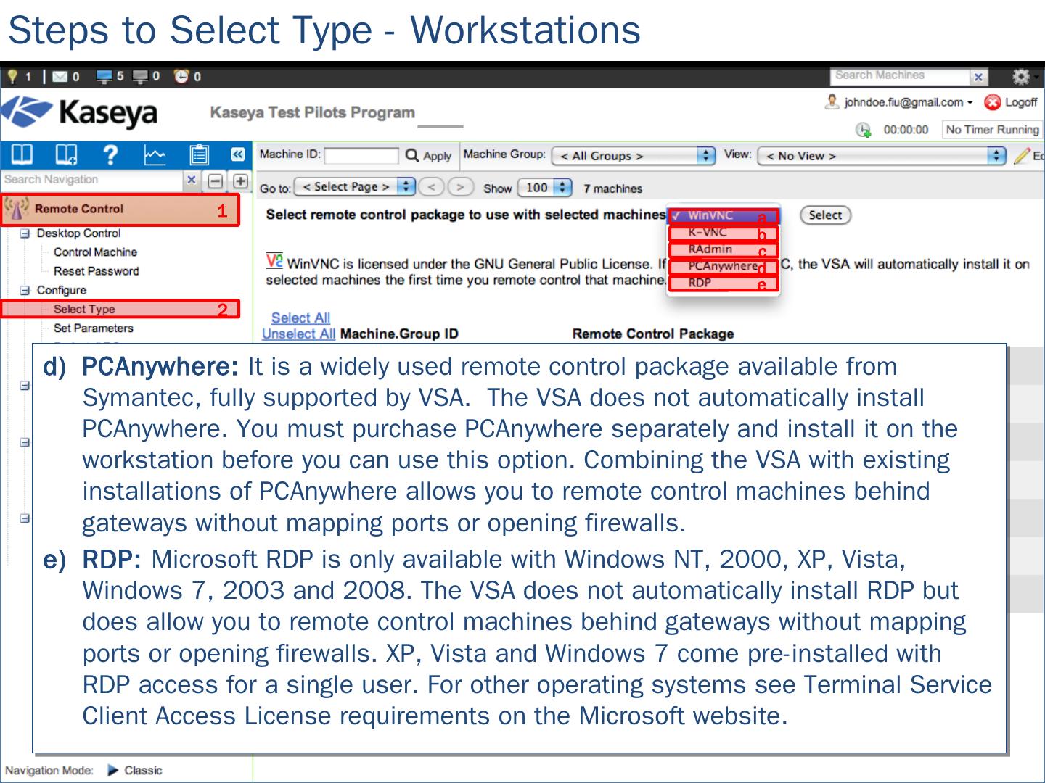Click the No Timer Running field
Viewport: 1045px width, 783px height.
[x=992, y=130]
